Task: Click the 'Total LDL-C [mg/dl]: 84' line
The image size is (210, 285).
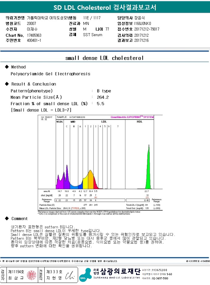Action: tap(137, 205)
